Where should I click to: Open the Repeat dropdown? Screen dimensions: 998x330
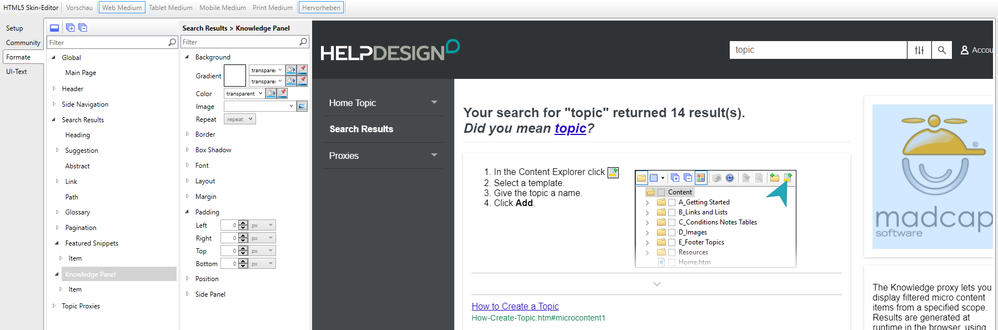point(240,119)
